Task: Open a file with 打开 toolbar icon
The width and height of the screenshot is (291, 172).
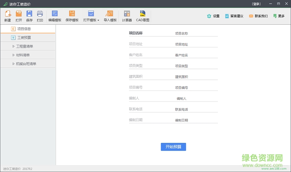Action: (x=19, y=16)
